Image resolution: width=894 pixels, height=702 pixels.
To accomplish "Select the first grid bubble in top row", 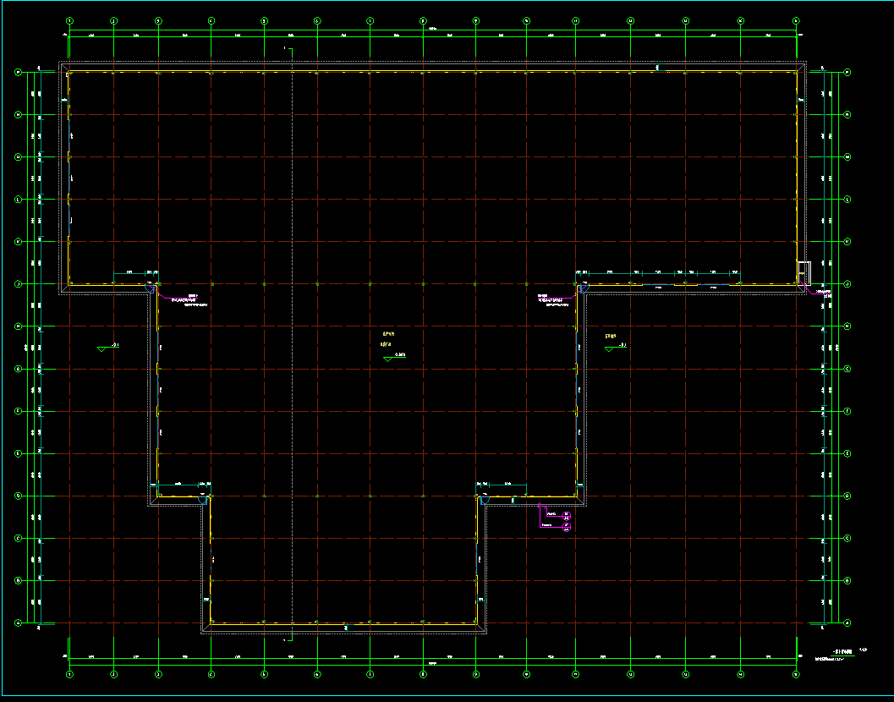I will 69,20.
